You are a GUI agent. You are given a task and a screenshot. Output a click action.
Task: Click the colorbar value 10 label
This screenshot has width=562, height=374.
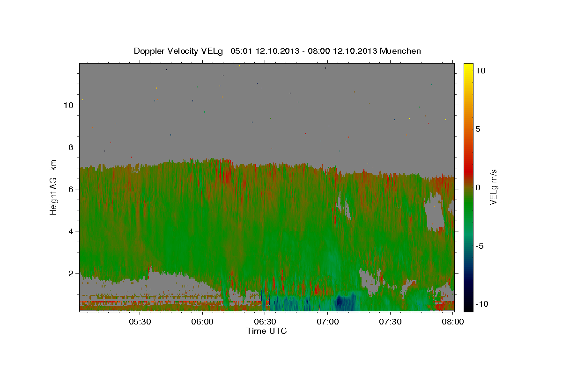pyautogui.click(x=480, y=70)
